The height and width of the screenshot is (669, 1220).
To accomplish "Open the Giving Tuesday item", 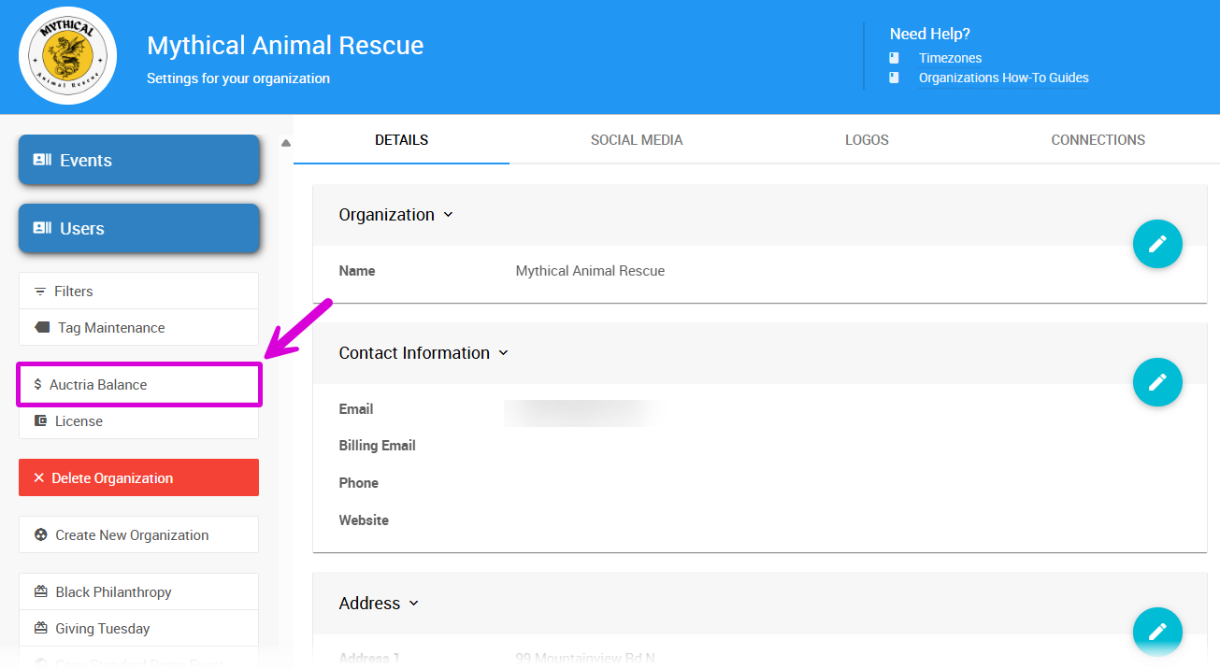I will point(138,629).
